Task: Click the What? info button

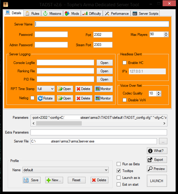Action: point(157,151)
